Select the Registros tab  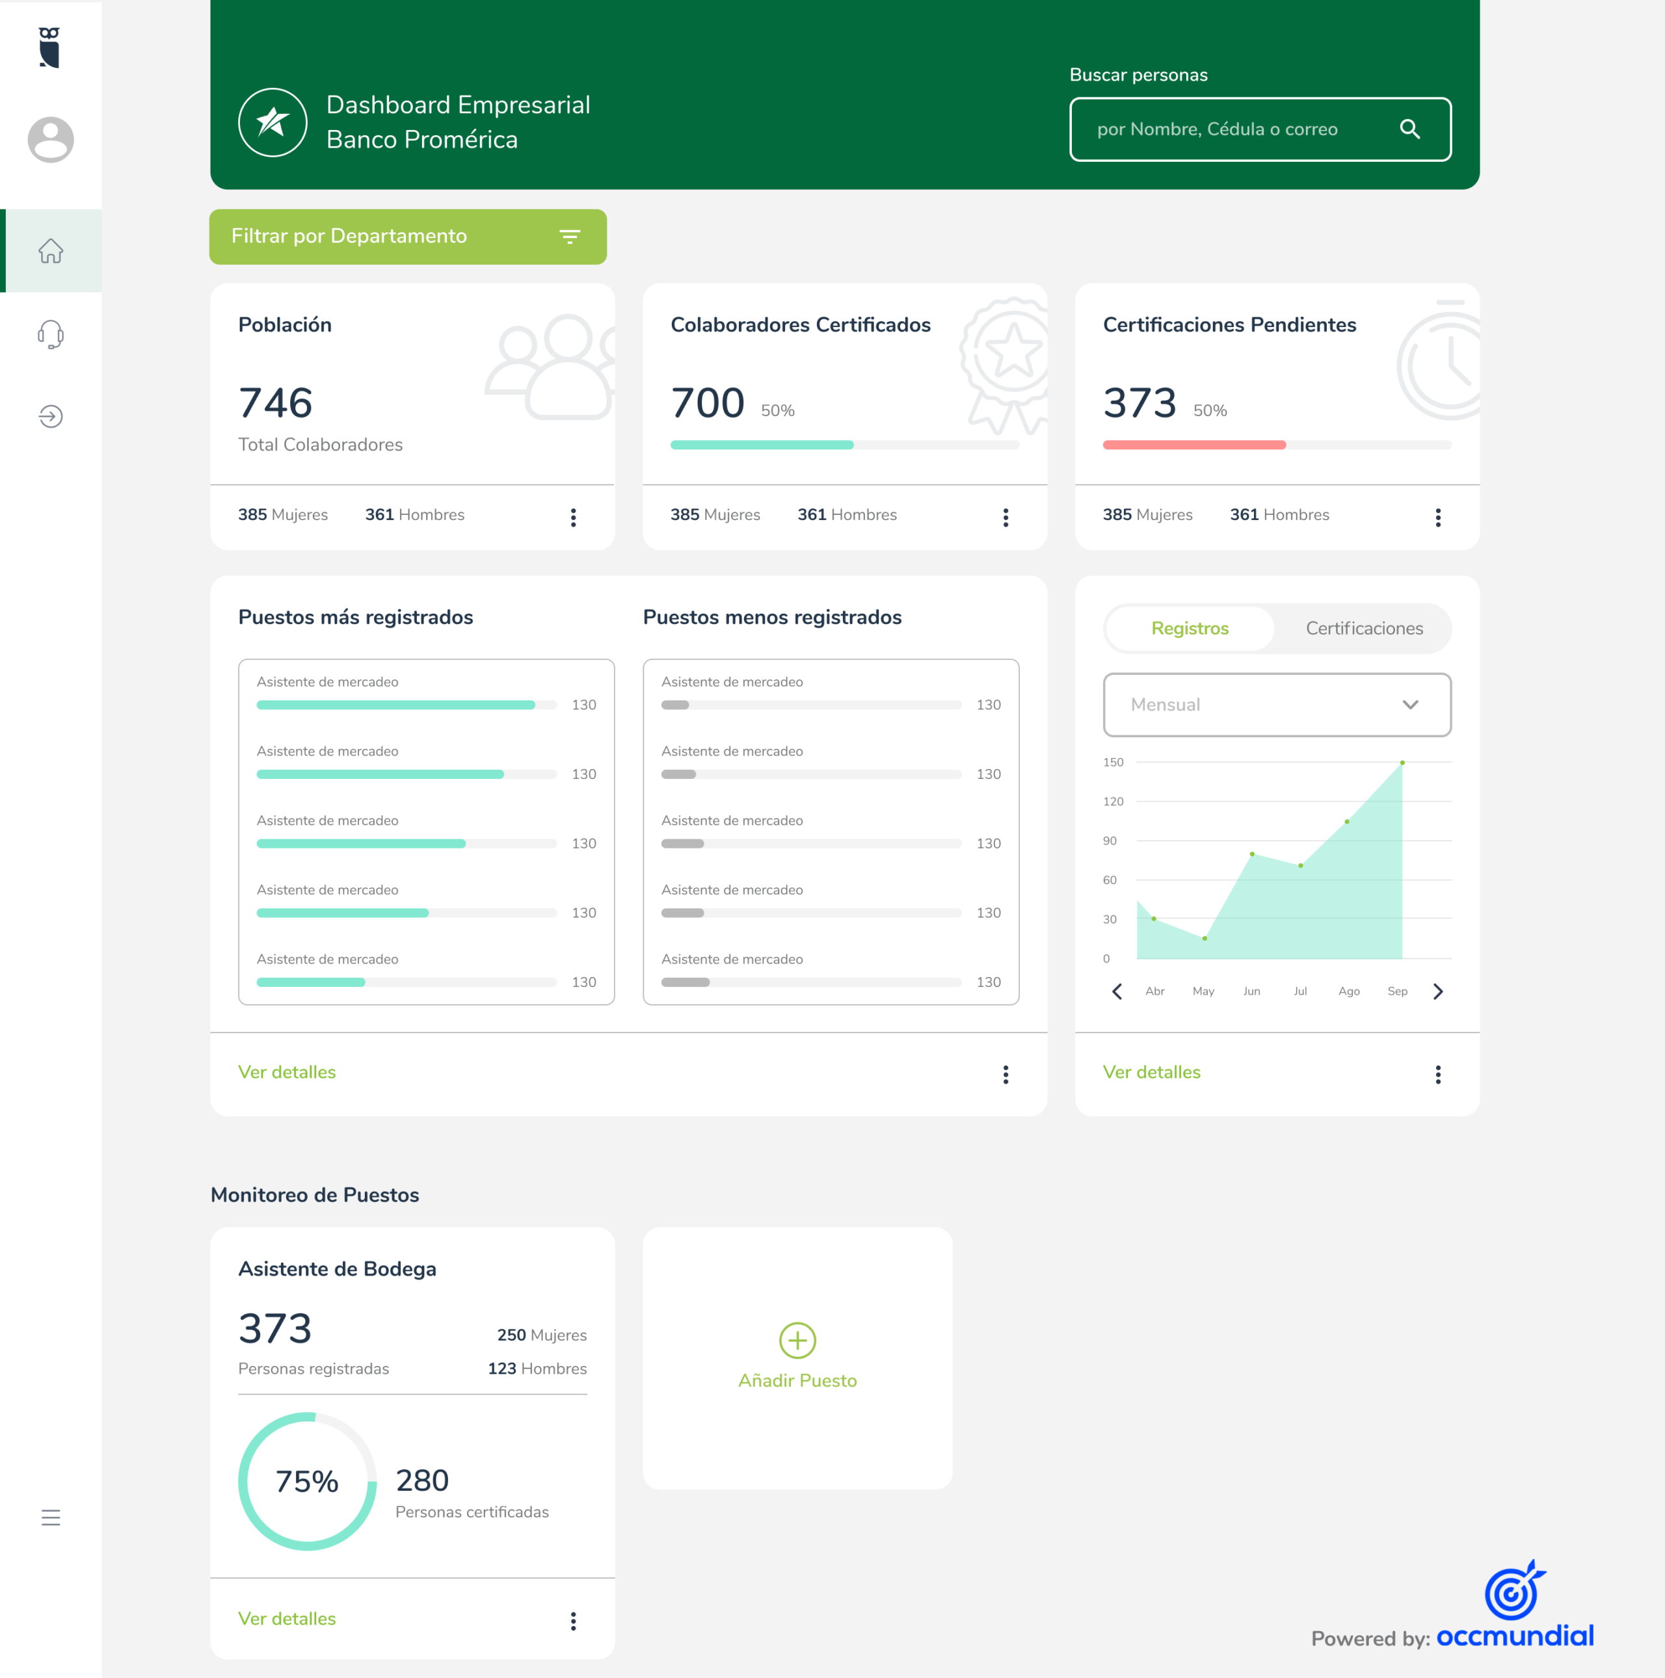[x=1189, y=628]
